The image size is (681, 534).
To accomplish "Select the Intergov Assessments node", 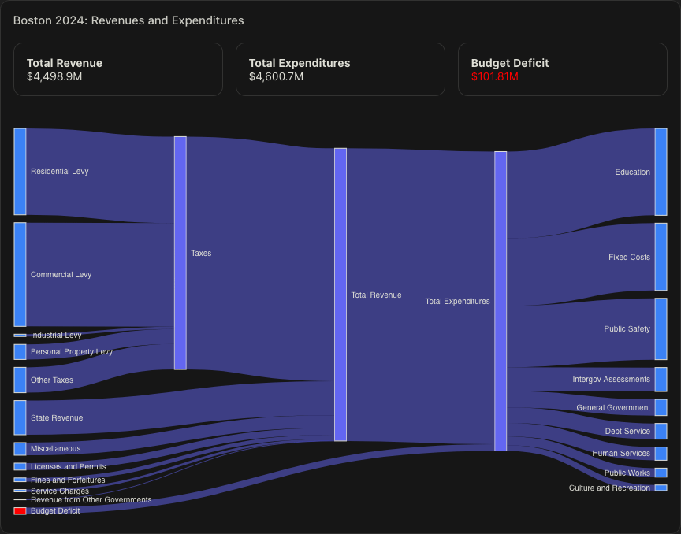I will 661,380.
